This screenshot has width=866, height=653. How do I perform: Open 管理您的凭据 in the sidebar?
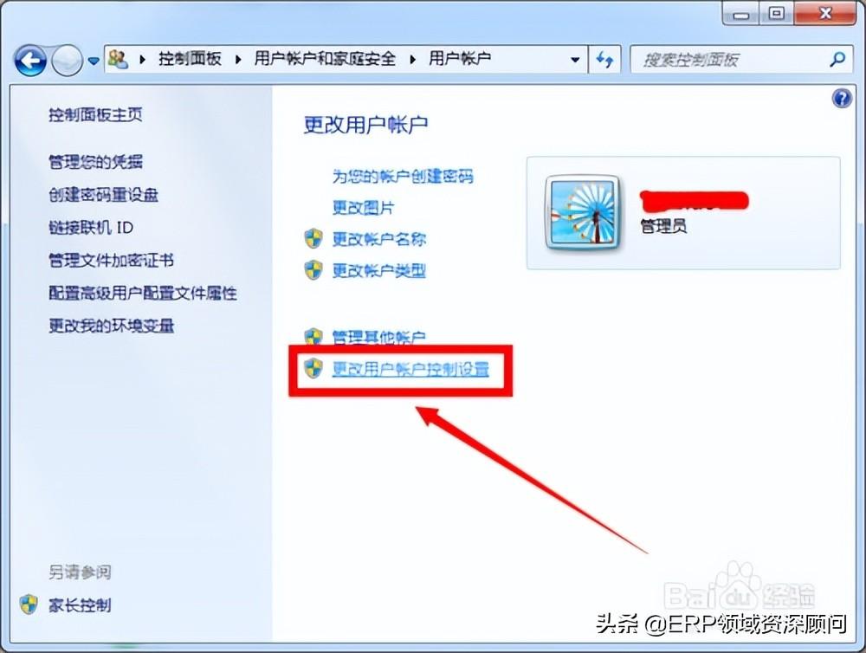tap(95, 162)
